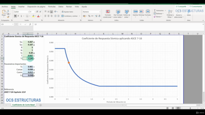The height and width of the screenshot is (115, 205).
Task: Apply percent style format
Action: [89, 16]
